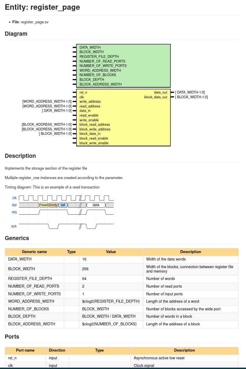Click the 'rst_n' cell in Ports table
This screenshot has height=369, width=246.
click(x=12, y=358)
